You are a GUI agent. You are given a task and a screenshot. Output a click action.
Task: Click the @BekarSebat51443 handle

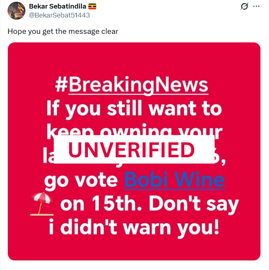(x=59, y=15)
